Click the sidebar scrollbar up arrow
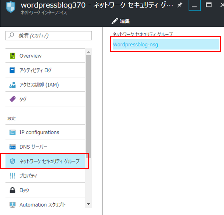Viewport: 224px width, 215px height. pyautogui.click(x=88, y=52)
